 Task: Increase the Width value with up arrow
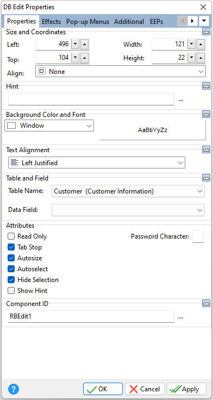(201, 45)
